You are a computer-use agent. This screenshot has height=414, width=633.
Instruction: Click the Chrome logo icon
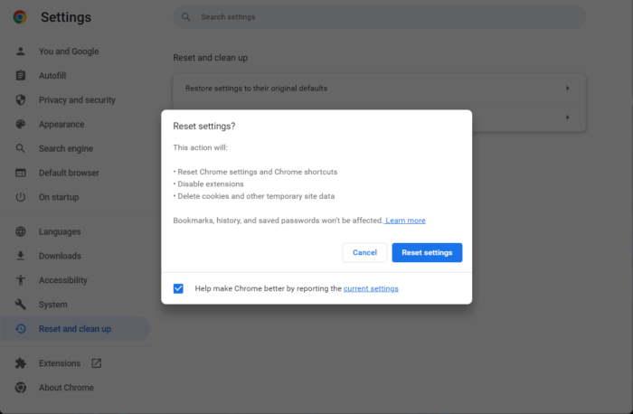(x=20, y=17)
